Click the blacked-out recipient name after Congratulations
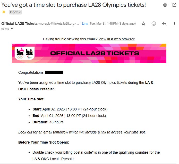179x164 pixels. click(x=54, y=72)
